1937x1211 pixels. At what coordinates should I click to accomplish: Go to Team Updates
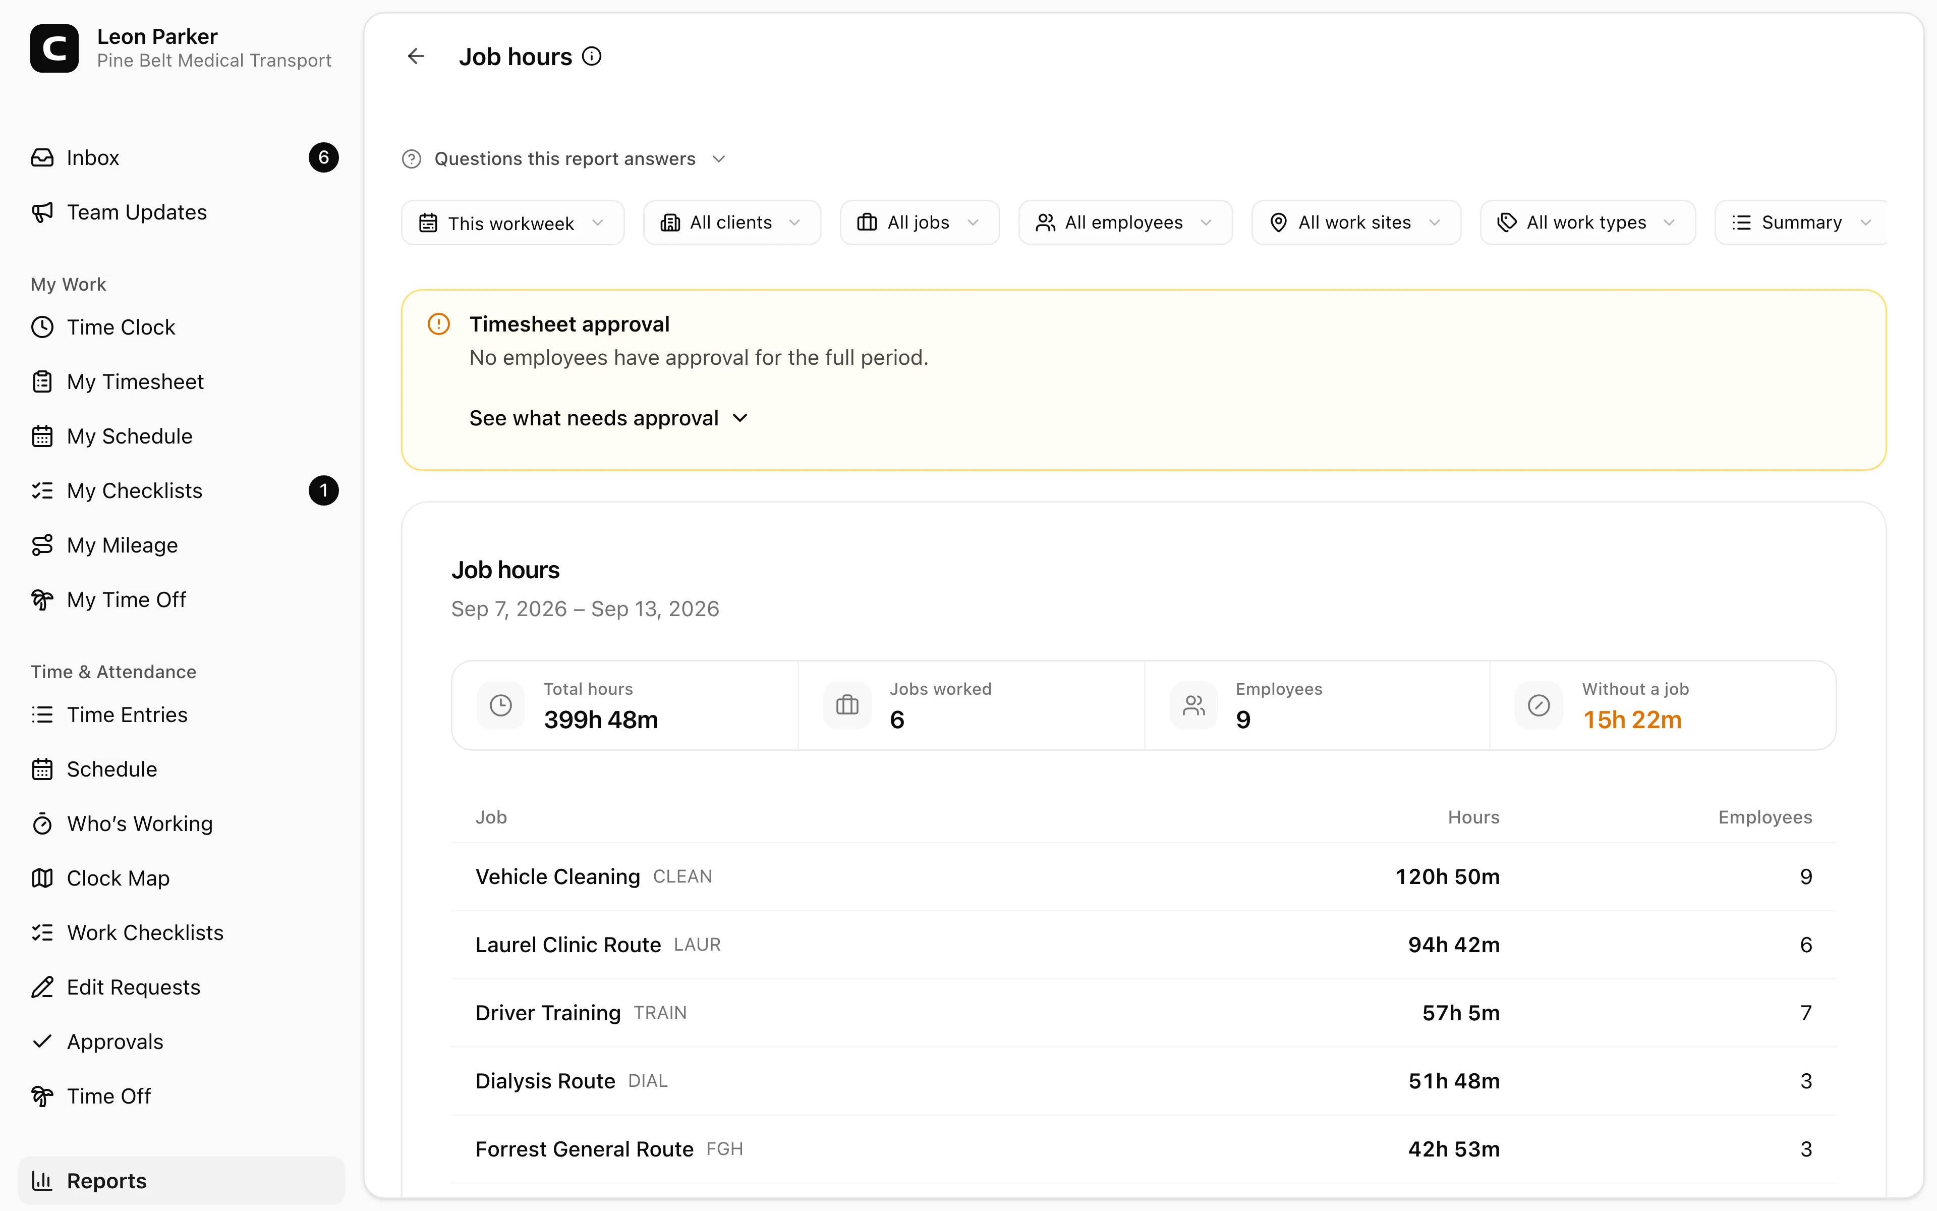182,212
